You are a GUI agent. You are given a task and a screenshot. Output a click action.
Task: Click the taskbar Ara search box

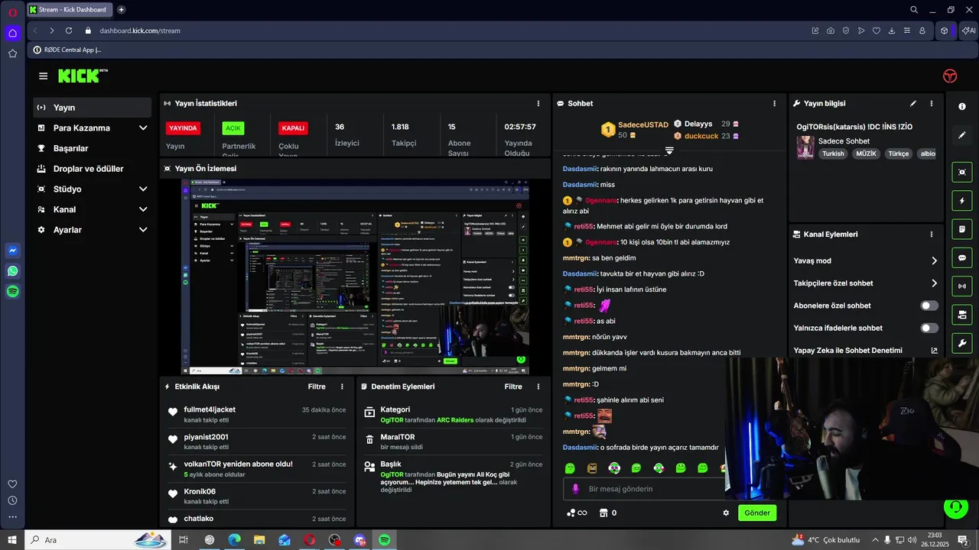click(x=98, y=540)
